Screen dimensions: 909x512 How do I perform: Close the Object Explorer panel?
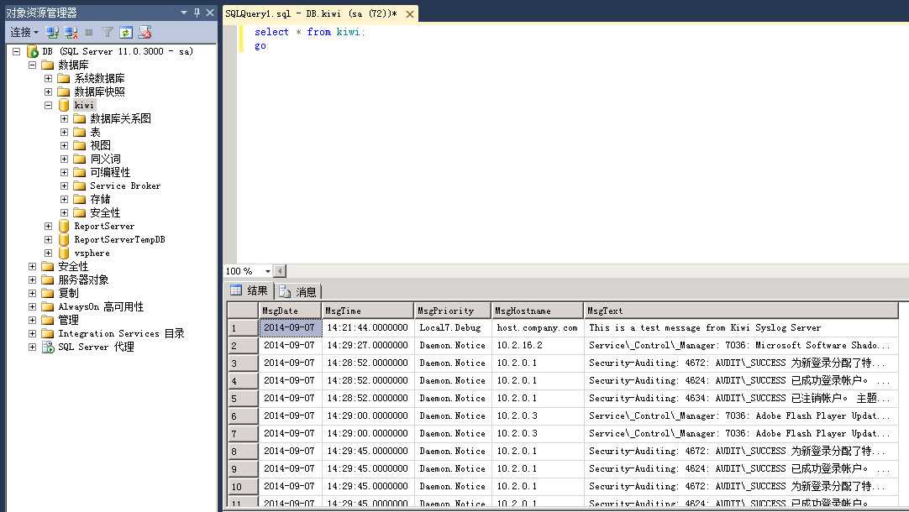coord(210,12)
